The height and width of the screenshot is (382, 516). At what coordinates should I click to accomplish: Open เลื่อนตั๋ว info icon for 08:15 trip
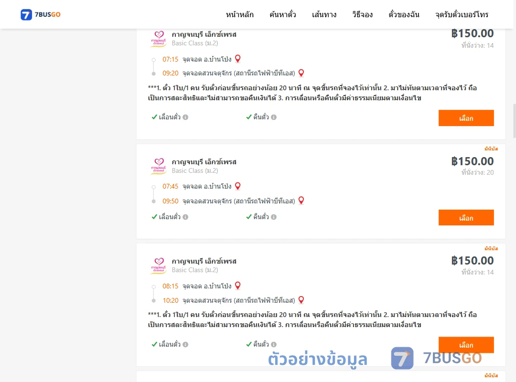(x=185, y=344)
